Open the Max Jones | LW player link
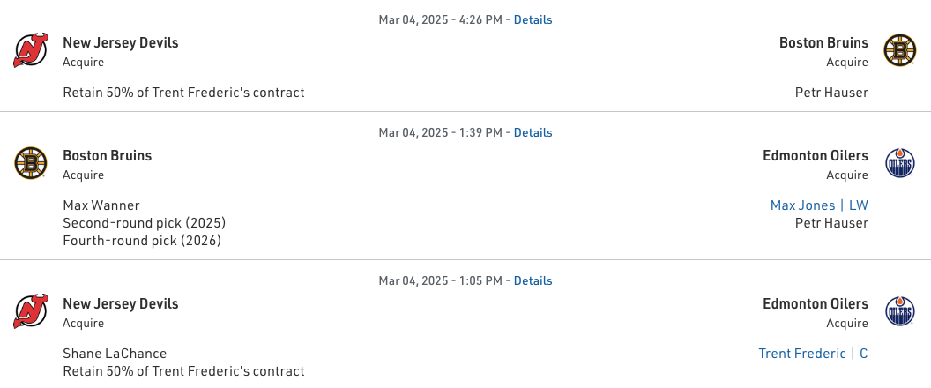Screen dimensions: 931x388 819,205
